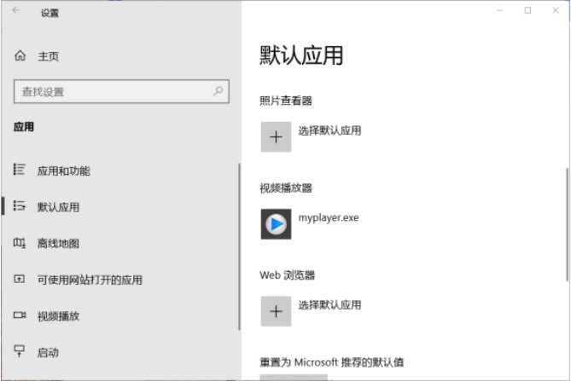This screenshot has width=571, height=381.
Task: Click the back arrow in Settings
Action: (x=16, y=10)
